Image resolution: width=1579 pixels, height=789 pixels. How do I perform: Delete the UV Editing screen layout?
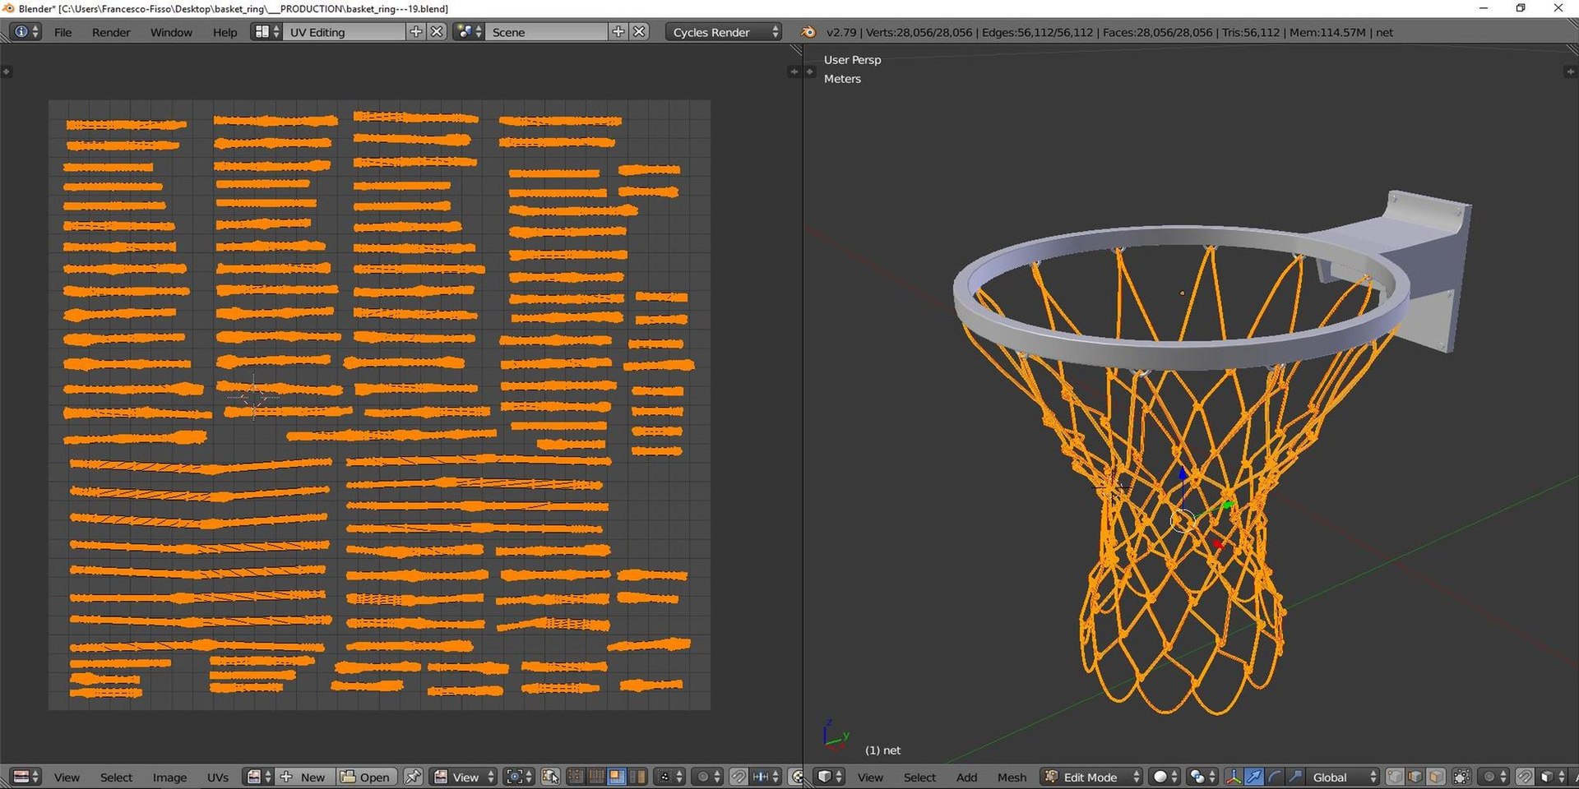point(438,32)
